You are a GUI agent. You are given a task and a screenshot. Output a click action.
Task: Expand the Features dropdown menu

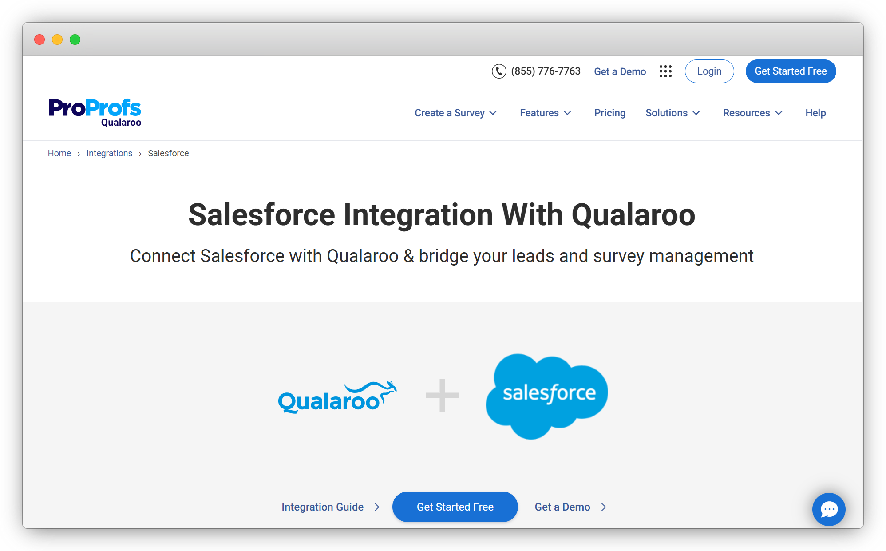pos(544,113)
